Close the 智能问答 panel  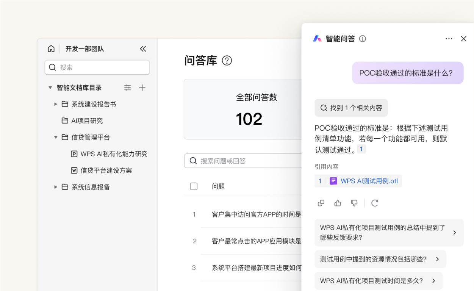point(463,39)
